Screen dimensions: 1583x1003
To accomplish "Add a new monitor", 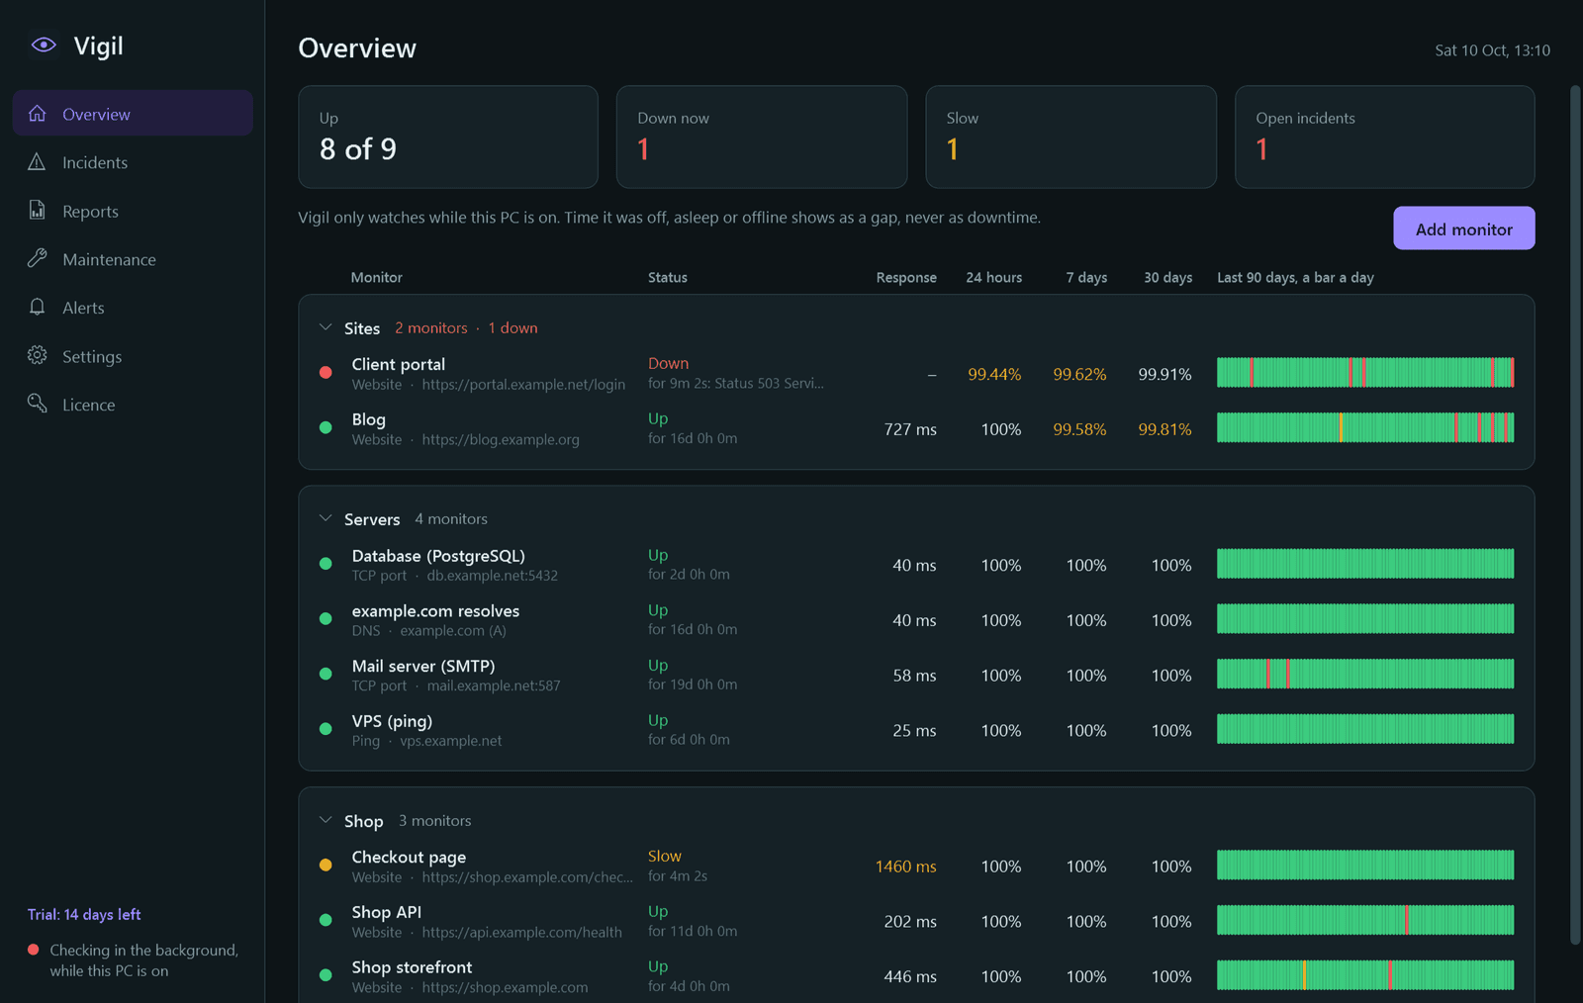I will pyautogui.click(x=1464, y=228).
